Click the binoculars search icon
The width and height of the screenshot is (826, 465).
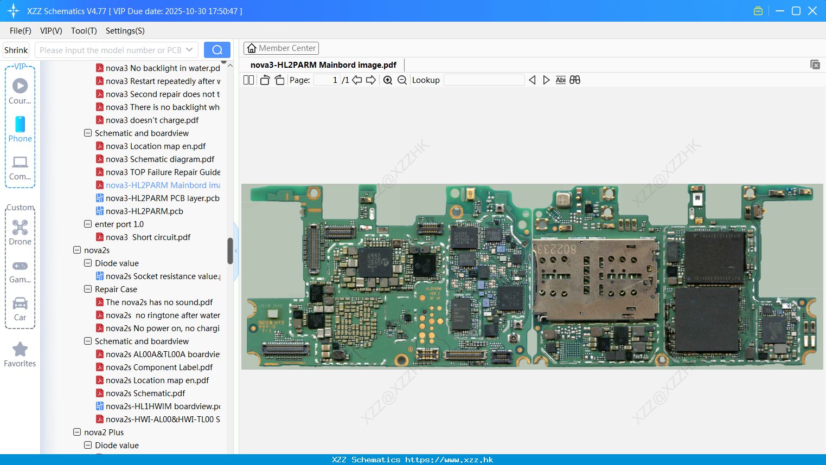(x=575, y=80)
